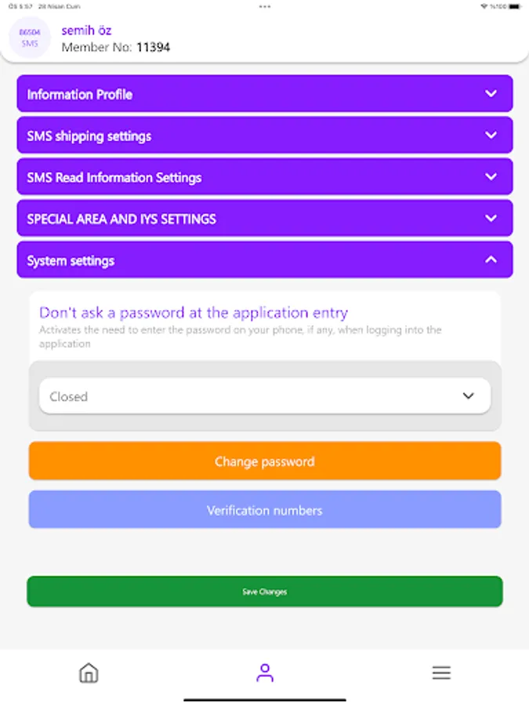Open Verification numbers

coord(265,510)
